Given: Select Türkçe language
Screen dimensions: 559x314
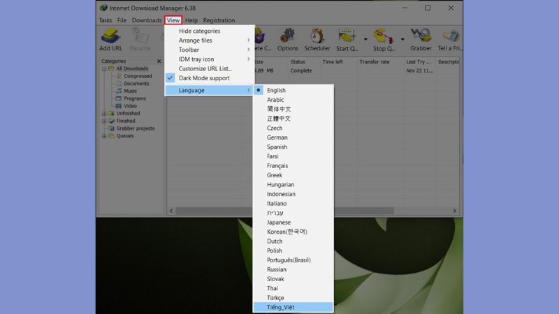Looking at the screenshot, I should (293, 298).
